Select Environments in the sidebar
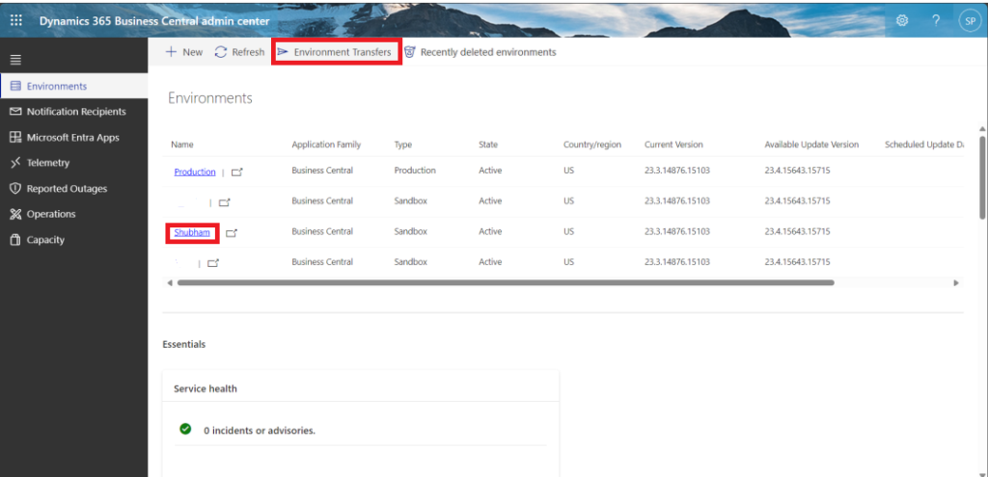The width and height of the screenshot is (988, 477). 73,86
